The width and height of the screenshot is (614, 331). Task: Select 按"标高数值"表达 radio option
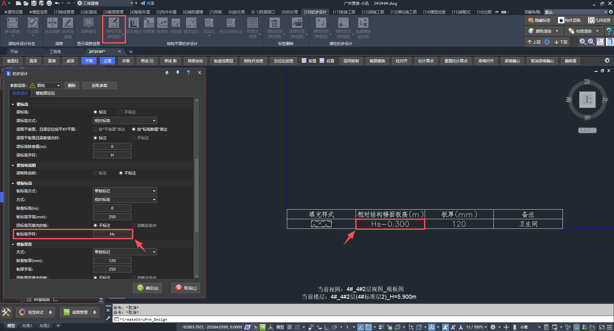134,129
